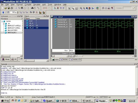This screenshot has width=138, height=103.
Task: Open the Compile menu
Action: click(28, 5)
